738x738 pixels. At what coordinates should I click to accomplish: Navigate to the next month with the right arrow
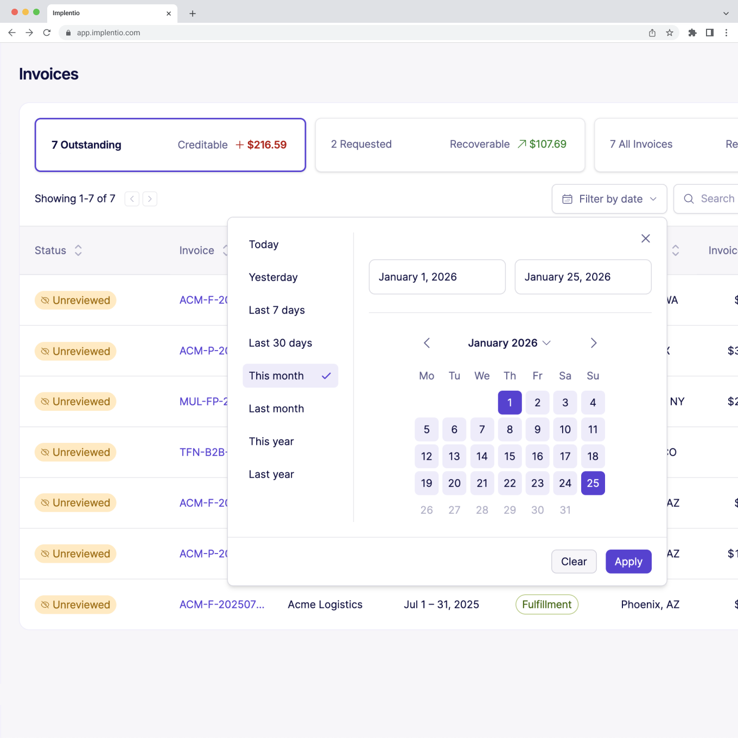click(593, 343)
